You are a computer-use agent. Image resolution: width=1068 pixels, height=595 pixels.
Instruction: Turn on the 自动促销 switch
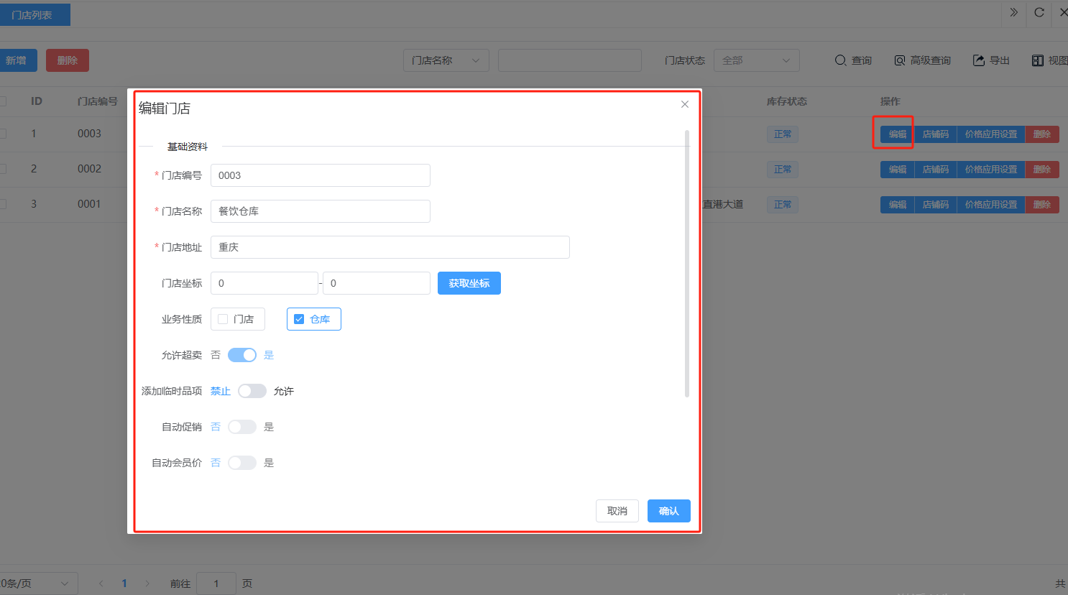click(x=242, y=427)
